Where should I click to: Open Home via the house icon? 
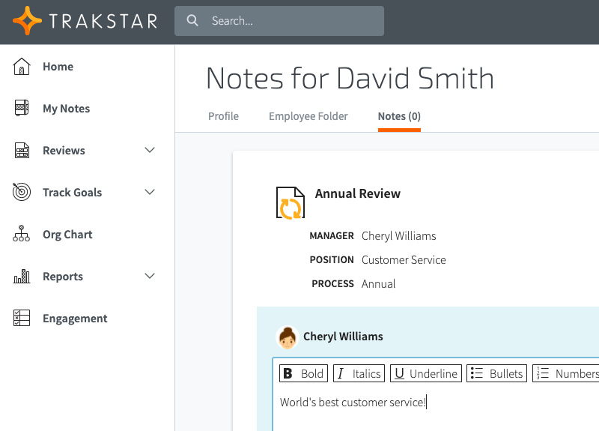click(x=22, y=66)
